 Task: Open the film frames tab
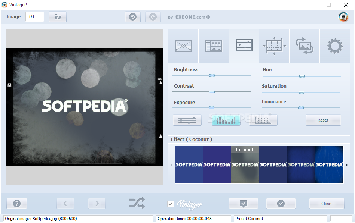(214, 46)
